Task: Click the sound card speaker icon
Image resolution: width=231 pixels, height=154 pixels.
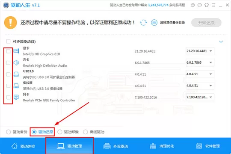Action: tap(16, 62)
